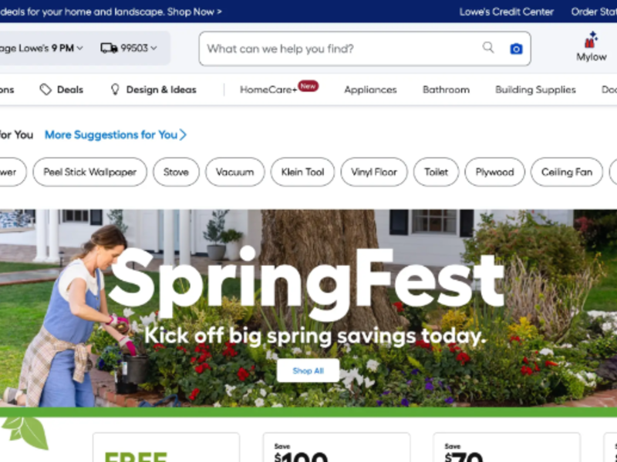Open camera visual search icon
This screenshot has height=462, width=617.
pyautogui.click(x=516, y=49)
